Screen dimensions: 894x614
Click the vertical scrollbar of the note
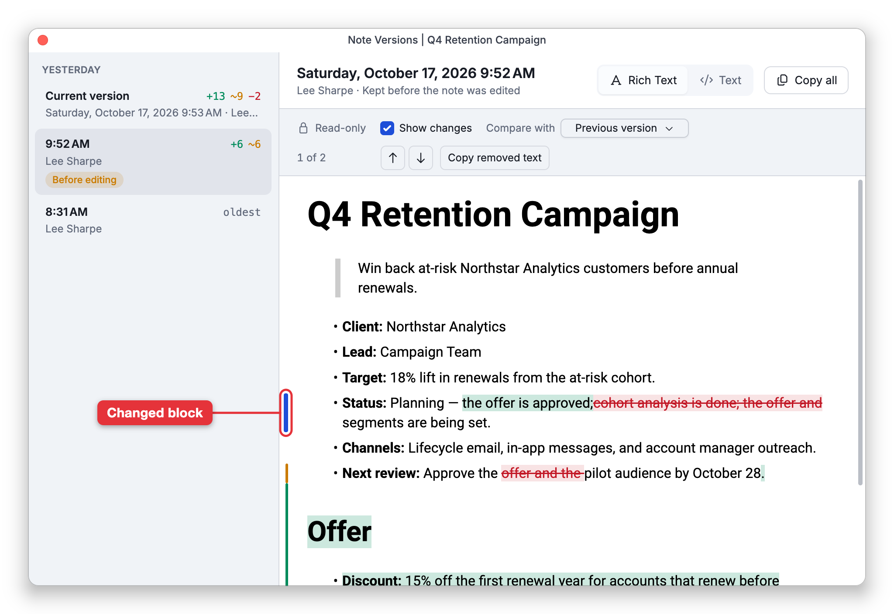[x=860, y=332]
